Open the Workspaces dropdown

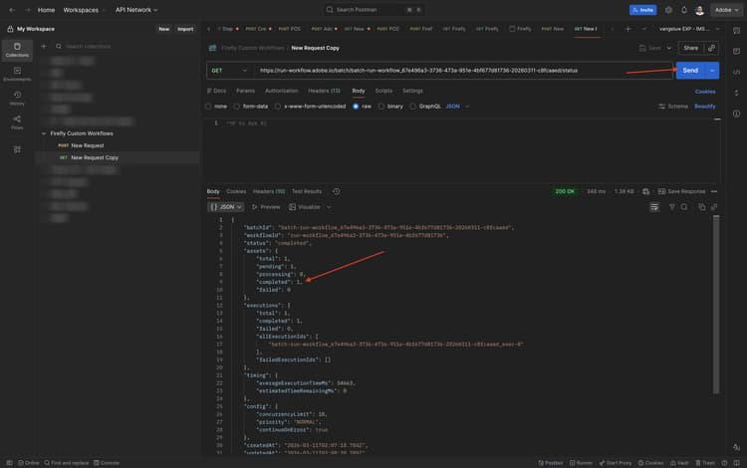85,10
